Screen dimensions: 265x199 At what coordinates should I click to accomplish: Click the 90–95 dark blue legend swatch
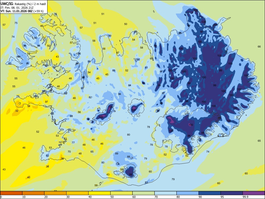tap(210, 193)
